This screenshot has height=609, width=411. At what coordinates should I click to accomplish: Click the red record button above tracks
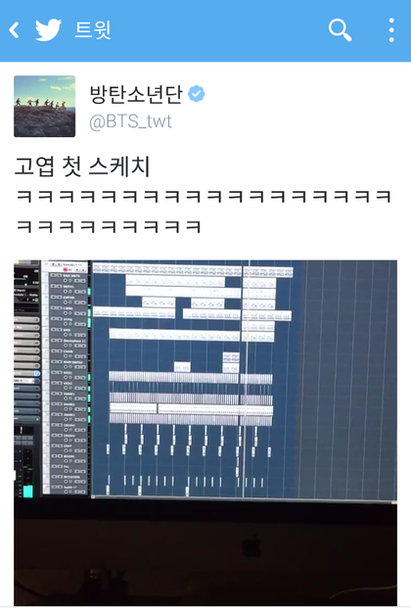coord(66,269)
